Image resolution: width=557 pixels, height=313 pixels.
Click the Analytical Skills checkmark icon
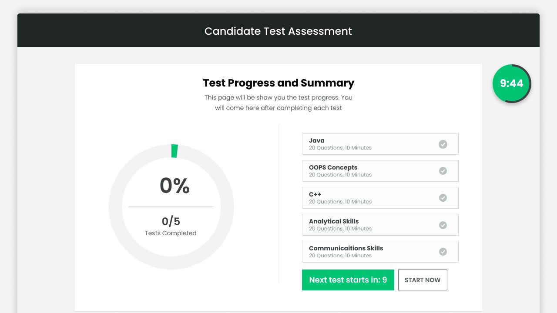[x=443, y=225]
